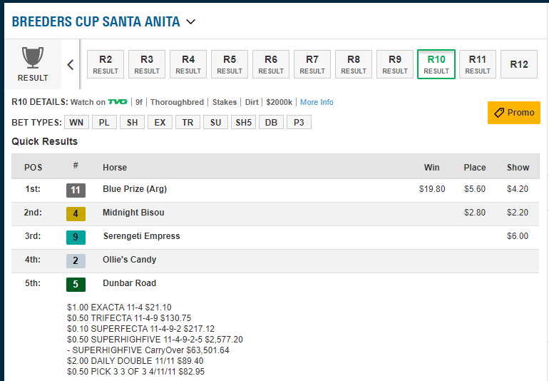The height and width of the screenshot is (381, 549).
Task: Open the More Info link
Action: tap(317, 102)
